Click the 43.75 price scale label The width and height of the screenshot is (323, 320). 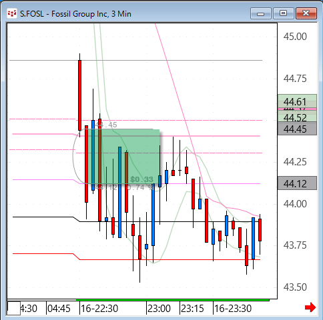point(295,245)
